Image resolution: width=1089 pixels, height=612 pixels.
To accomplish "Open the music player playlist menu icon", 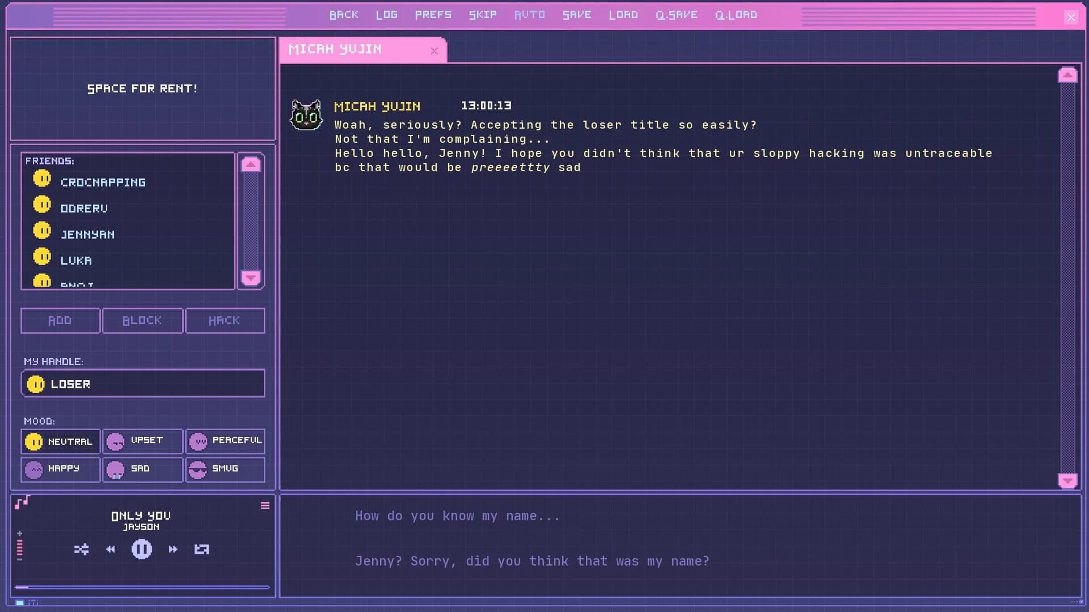I will [x=265, y=505].
